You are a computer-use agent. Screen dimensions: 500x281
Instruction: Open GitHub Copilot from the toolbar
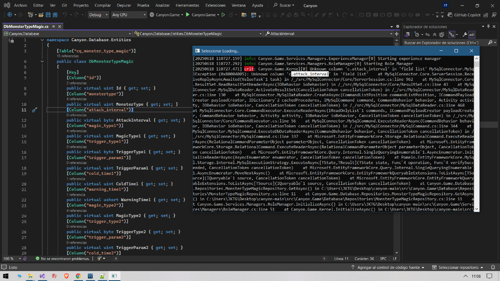[x=463, y=15]
